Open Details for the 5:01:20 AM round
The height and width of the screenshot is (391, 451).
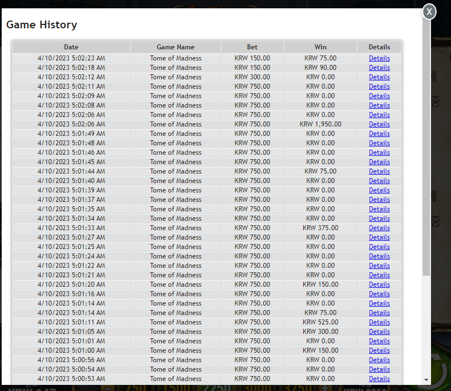(379, 285)
